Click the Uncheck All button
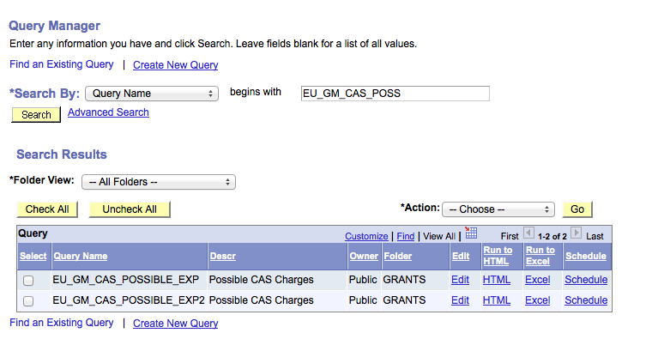Viewport: 652px width, 339px height. point(130,209)
